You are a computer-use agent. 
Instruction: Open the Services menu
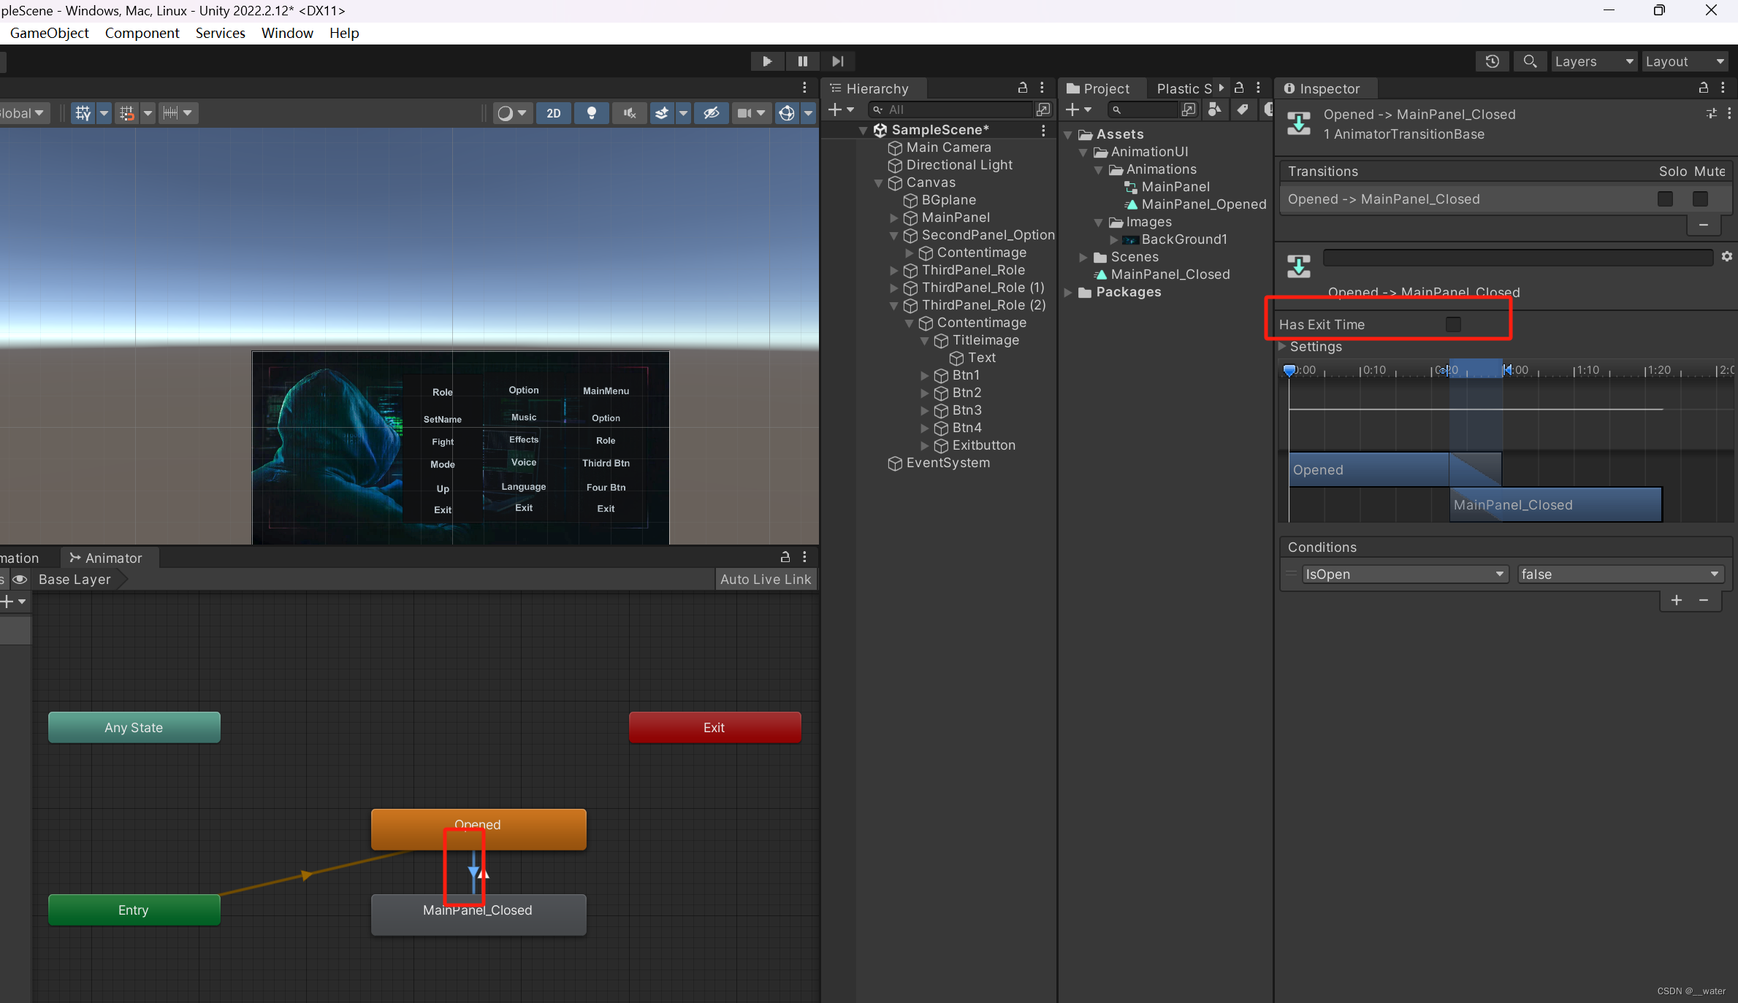coord(220,33)
